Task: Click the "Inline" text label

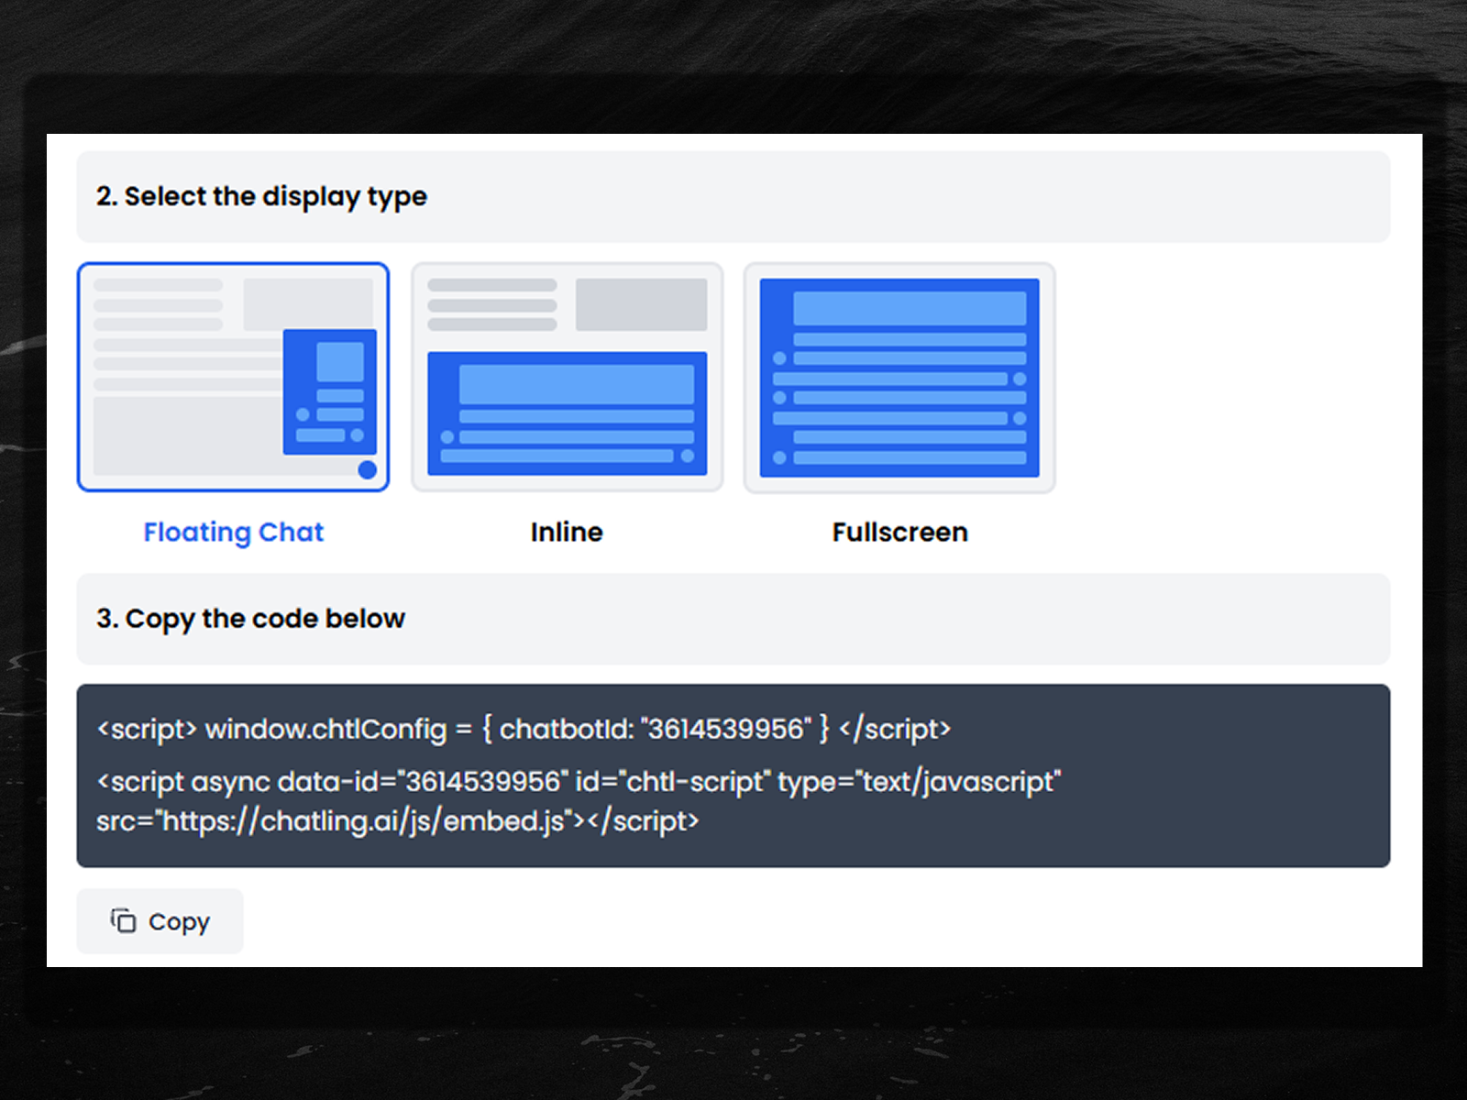Action: (x=567, y=533)
